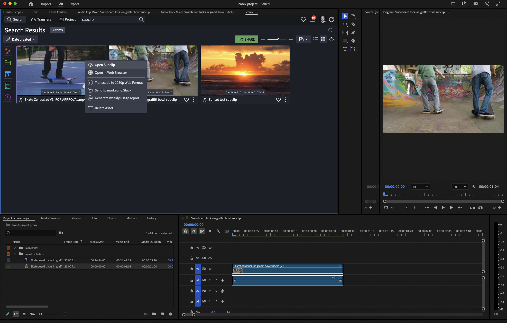The image size is (507, 323).
Task: Toggle lock on V2 track
Action: 192,258
